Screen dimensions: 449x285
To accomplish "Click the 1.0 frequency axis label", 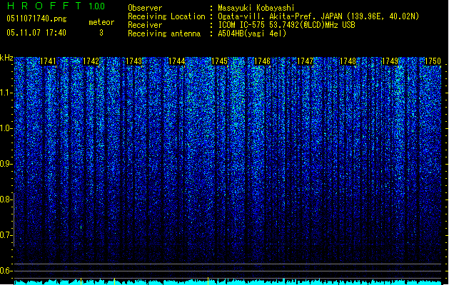I will click(6, 128).
